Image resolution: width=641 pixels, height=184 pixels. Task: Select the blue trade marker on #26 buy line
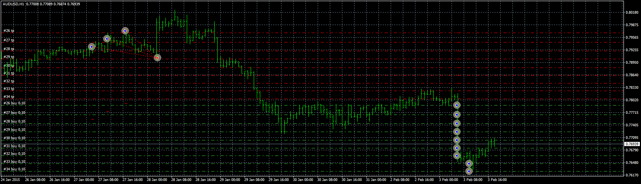(x=457, y=105)
